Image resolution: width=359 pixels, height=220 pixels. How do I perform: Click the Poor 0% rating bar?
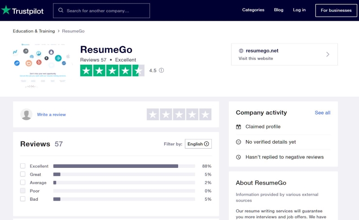(124, 191)
